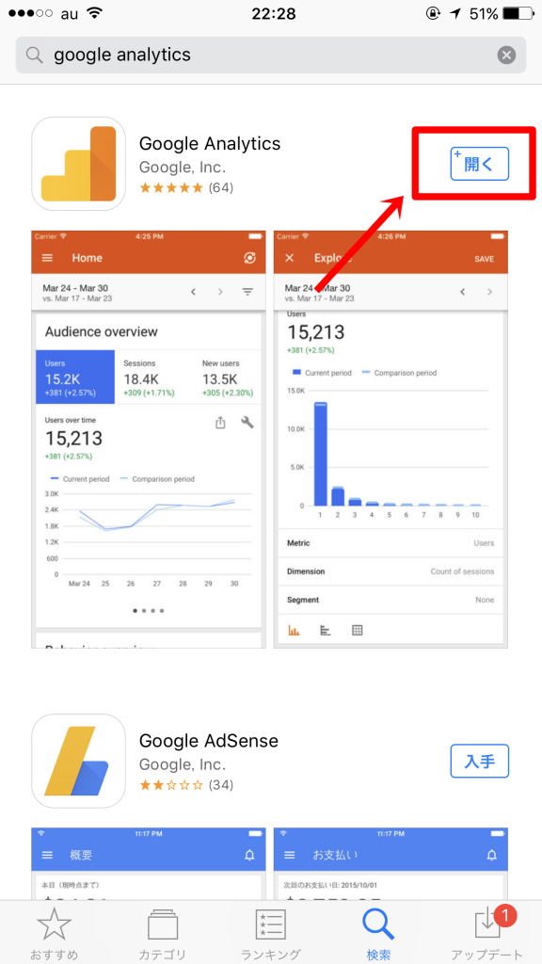Open the カテゴリ tab

pos(162,932)
